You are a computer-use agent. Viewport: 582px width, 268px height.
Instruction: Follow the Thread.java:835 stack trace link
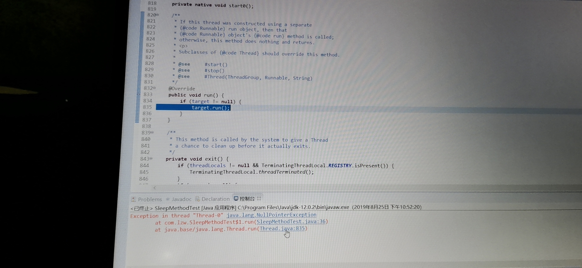click(x=282, y=228)
